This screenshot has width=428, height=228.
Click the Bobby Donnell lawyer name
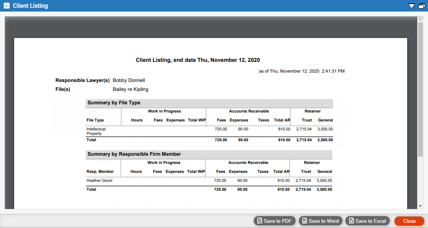point(129,80)
